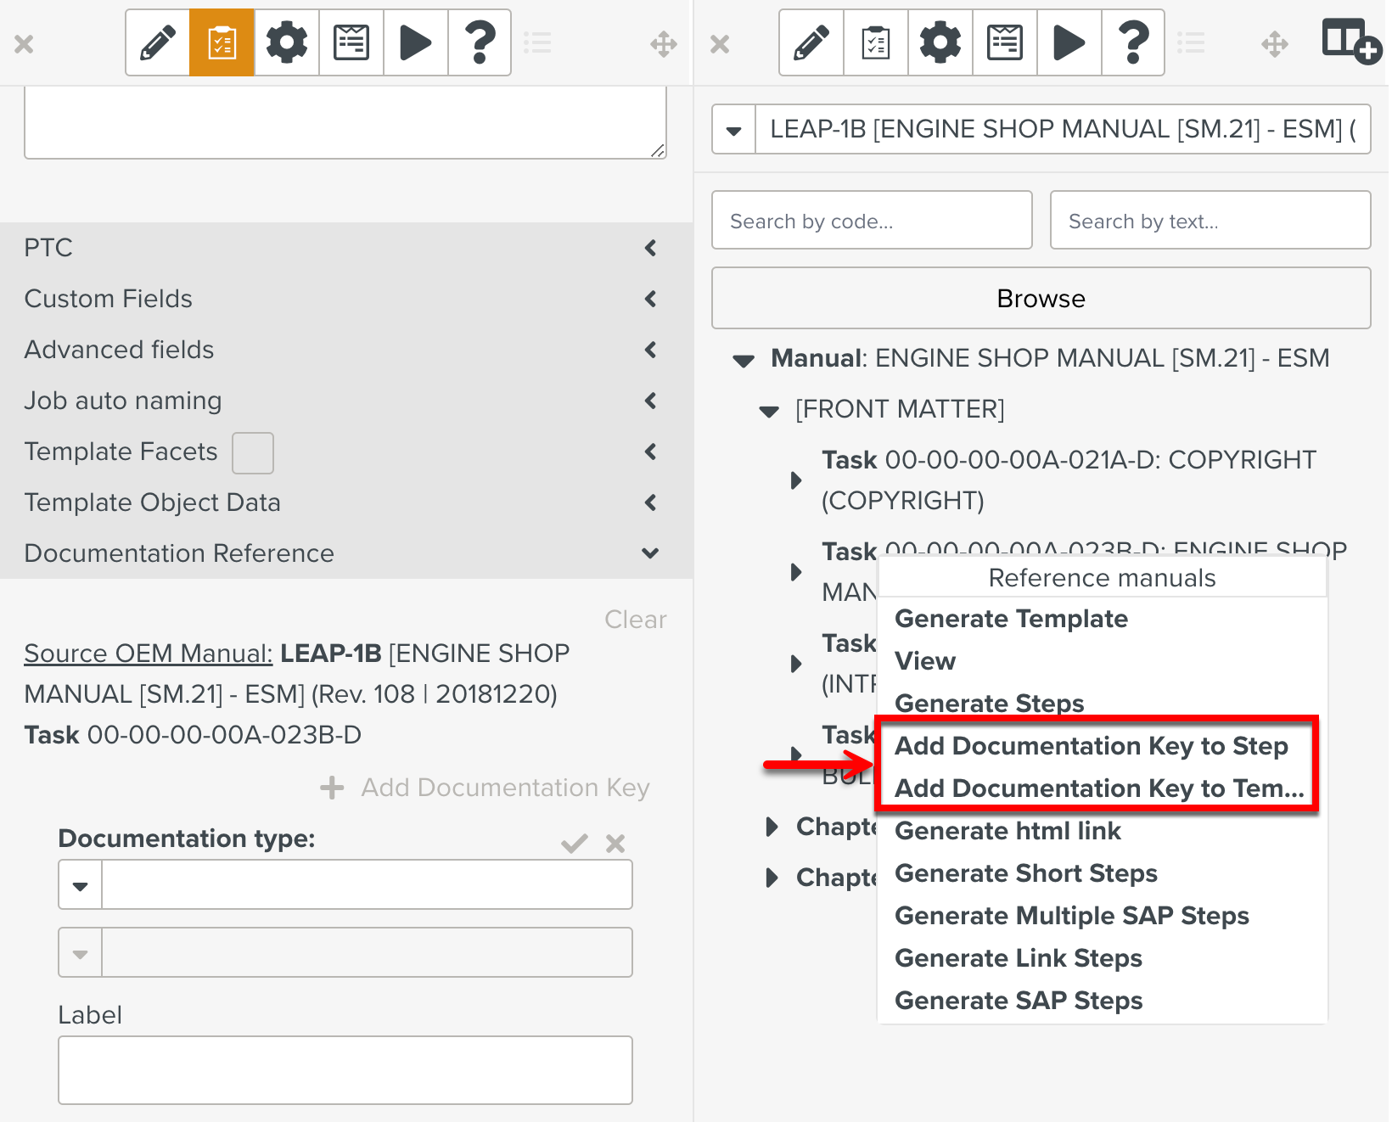Choose Generate html link menu item
The image size is (1392, 1122).
pyautogui.click(x=1008, y=831)
